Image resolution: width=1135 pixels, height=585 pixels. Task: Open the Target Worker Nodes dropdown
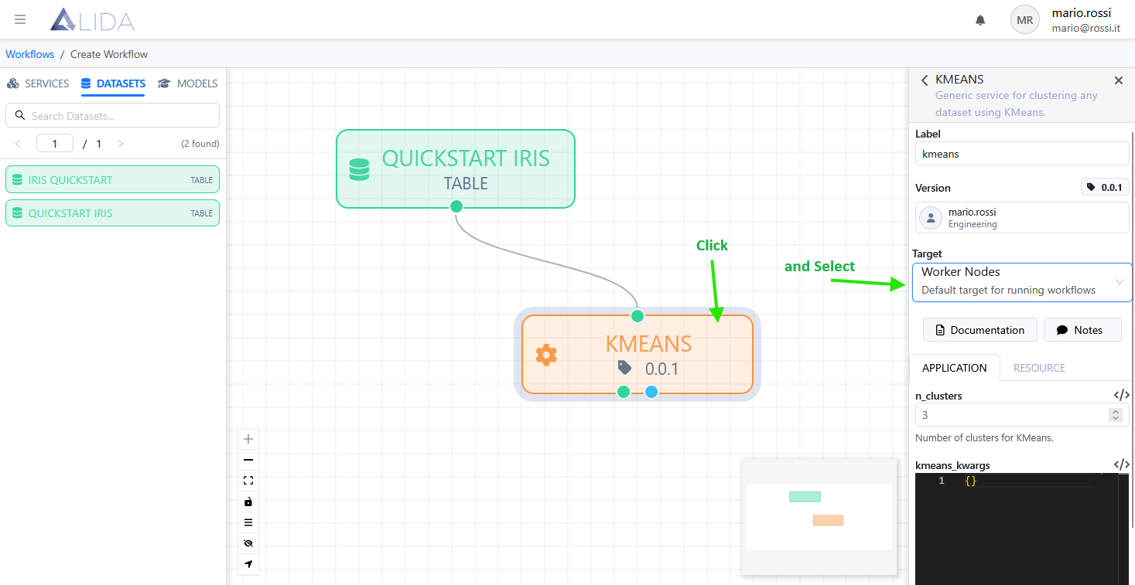[x=1022, y=282]
